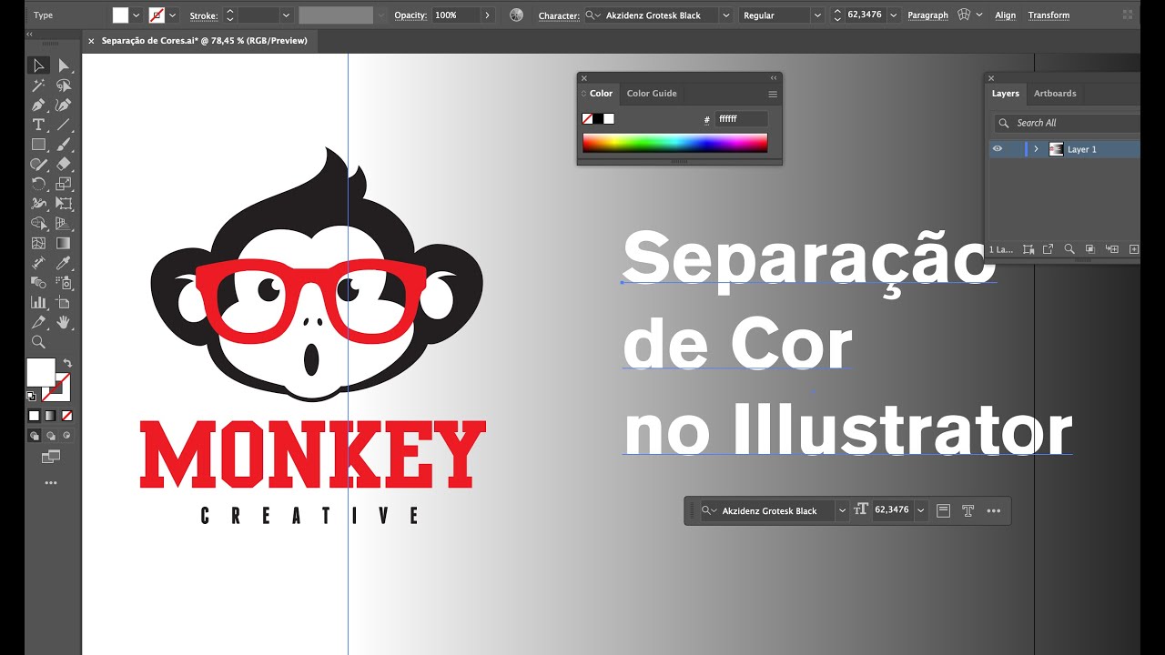Select the Direct Selection tool
The height and width of the screenshot is (655, 1165).
[64, 65]
